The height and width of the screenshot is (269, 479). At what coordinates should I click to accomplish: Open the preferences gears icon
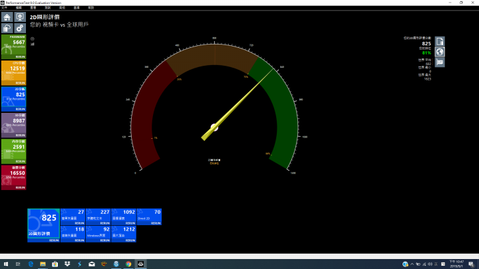point(20,29)
